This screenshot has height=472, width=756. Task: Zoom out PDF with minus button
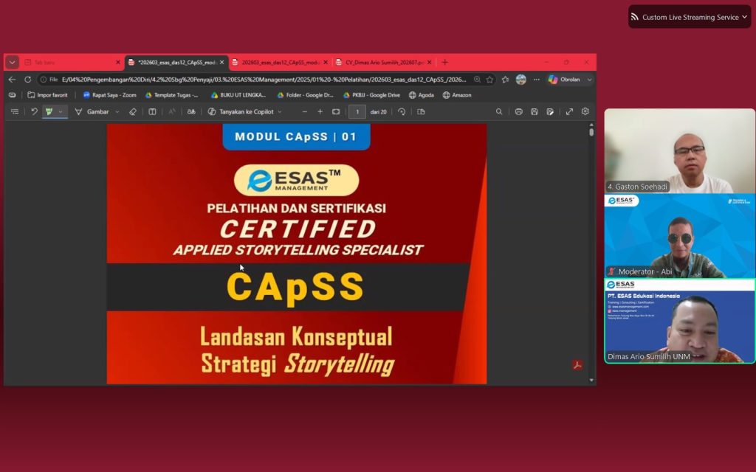click(x=305, y=112)
